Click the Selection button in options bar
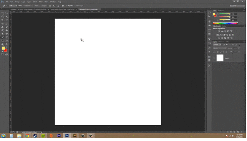247x141 pixels. [x=28, y=6]
